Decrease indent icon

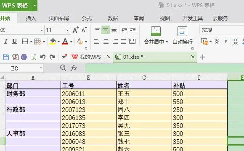pos(125,29)
